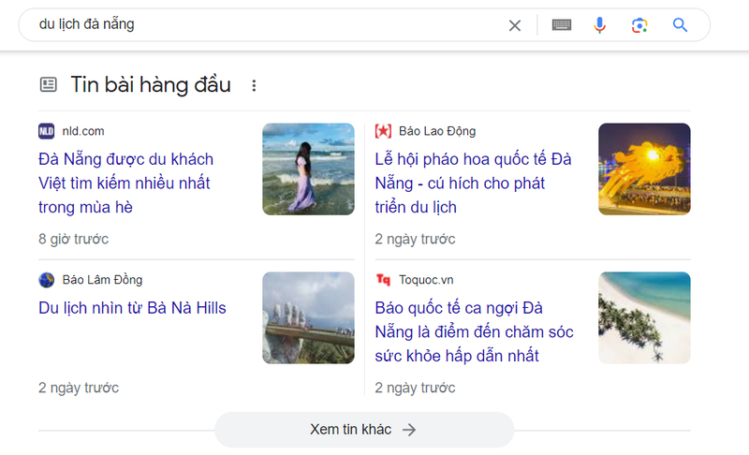Open article "Đà Nẵng được du khách Việt tìm kiếm nhiều nhất"

(125, 183)
